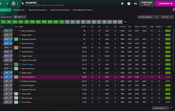Click the Sub status icon for Bernardo Sousa
This screenshot has height=111, width=175.
click(16, 68)
